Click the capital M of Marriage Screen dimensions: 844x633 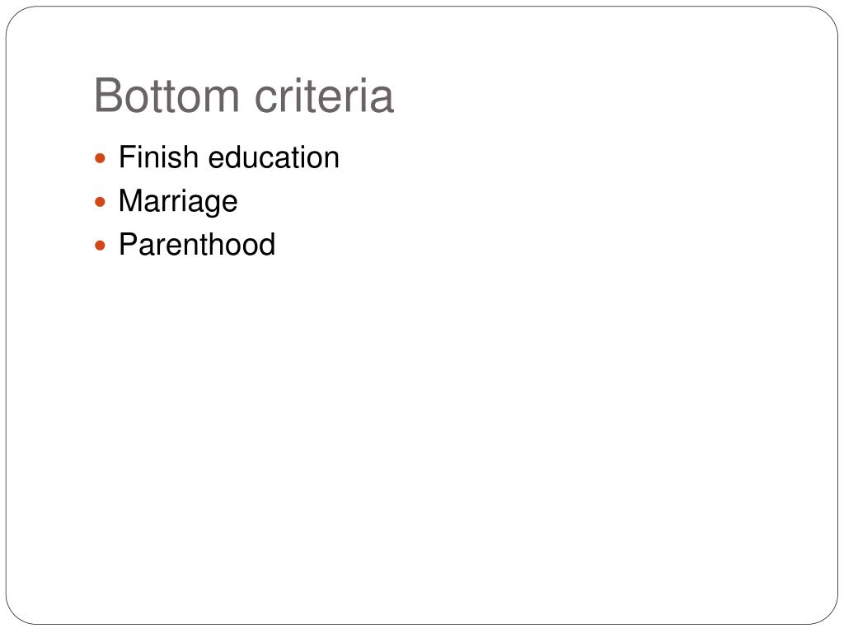coord(130,200)
